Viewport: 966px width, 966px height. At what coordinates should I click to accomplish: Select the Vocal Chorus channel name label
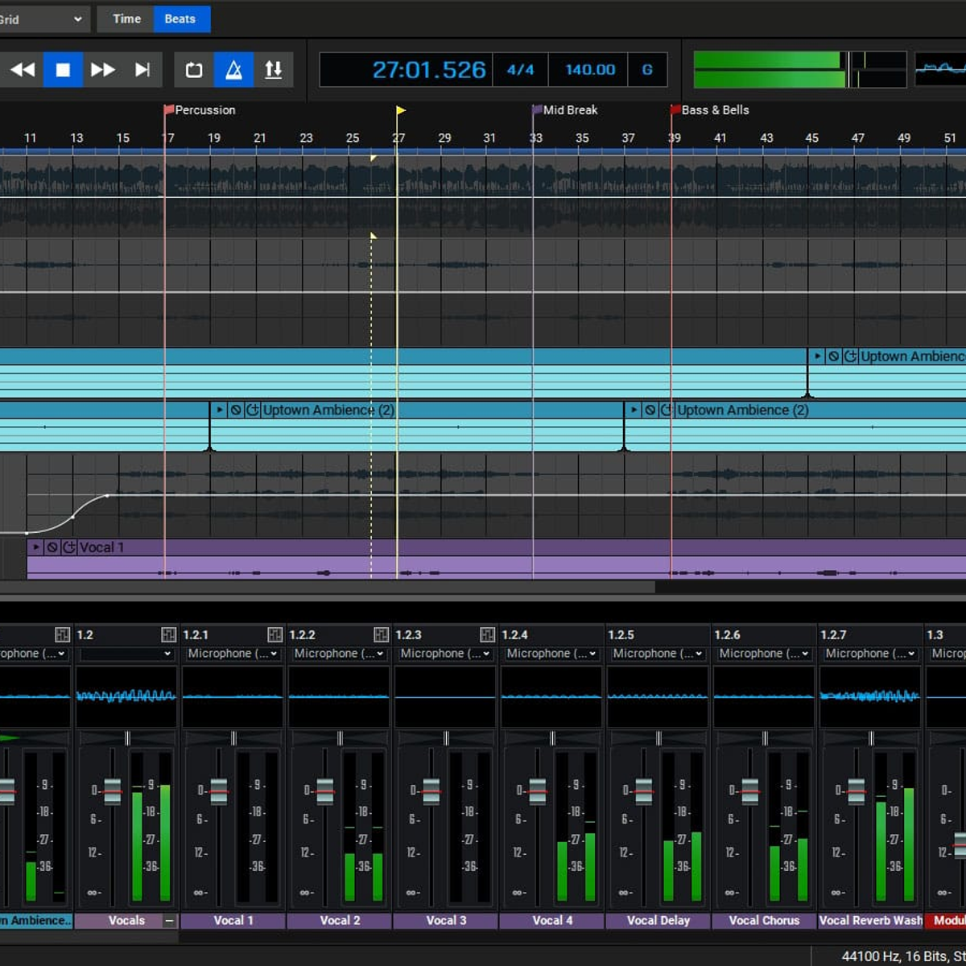764,920
